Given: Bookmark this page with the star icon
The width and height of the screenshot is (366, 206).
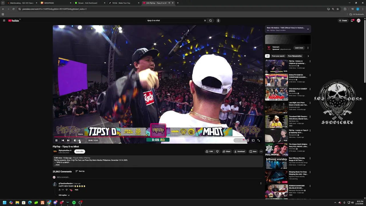Looking at the screenshot, I should [x=338, y=9].
